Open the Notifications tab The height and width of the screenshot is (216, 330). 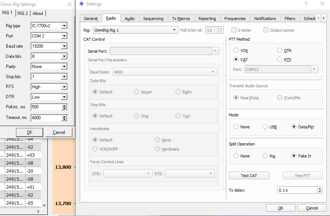[265, 19]
